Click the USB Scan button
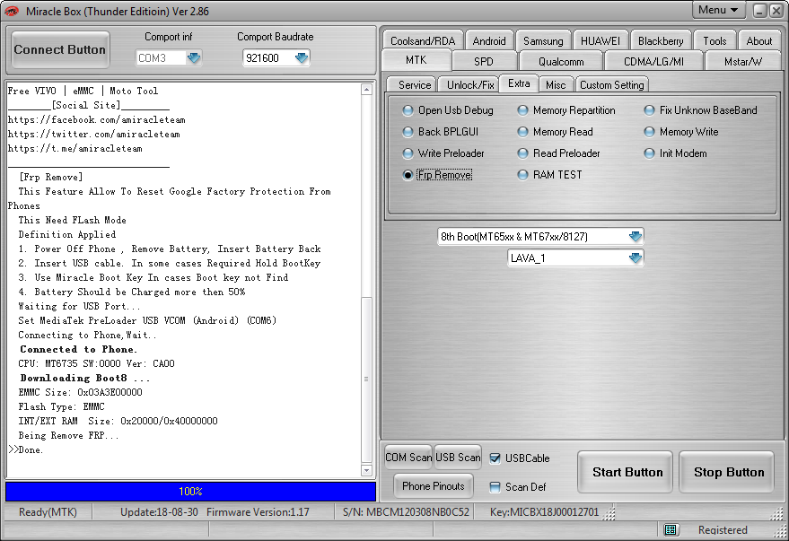Screen dimensions: 789x541 tap(458, 457)
